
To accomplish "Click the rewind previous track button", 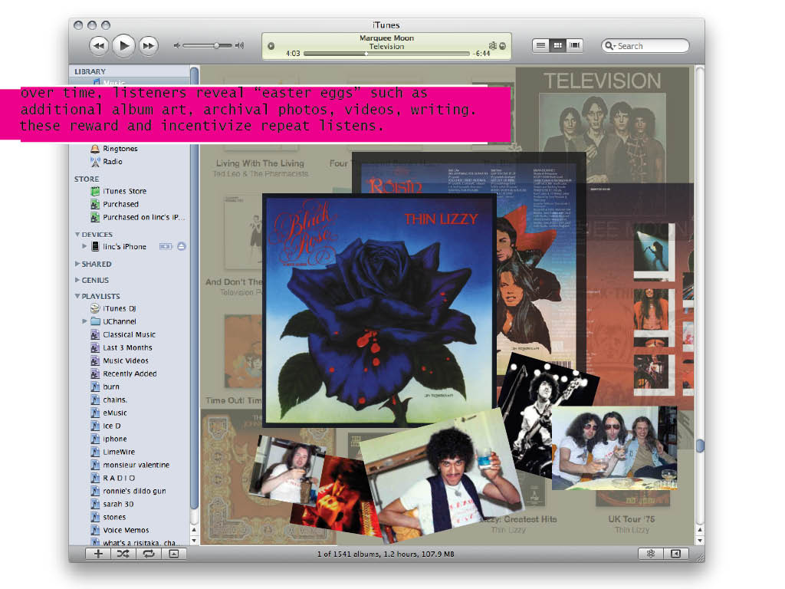I will coord(99,45).
